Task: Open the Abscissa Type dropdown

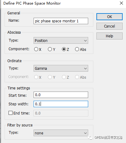Action: click(x=61, y=40)
